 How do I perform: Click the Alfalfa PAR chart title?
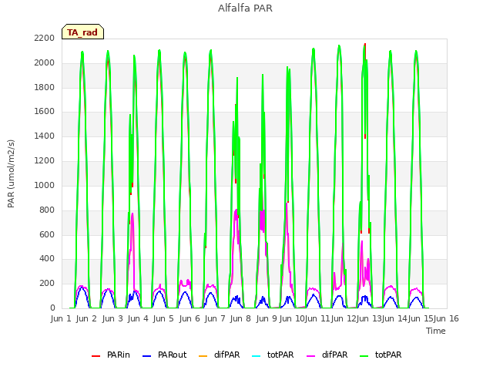(x=245, y=8)
